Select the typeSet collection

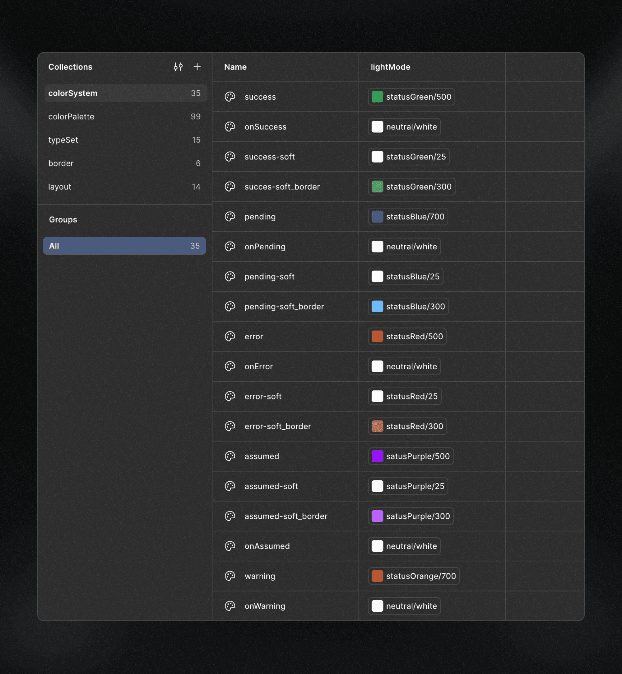pos(63,140)
